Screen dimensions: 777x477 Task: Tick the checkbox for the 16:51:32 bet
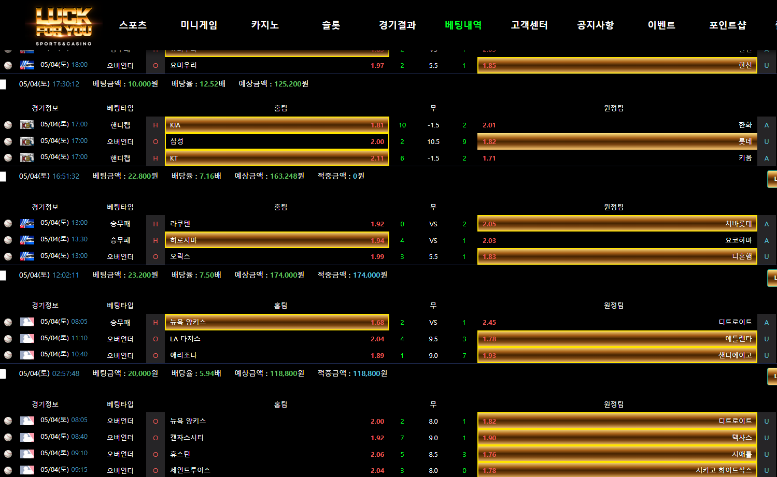pyautogui.click(x=3, y=177)
